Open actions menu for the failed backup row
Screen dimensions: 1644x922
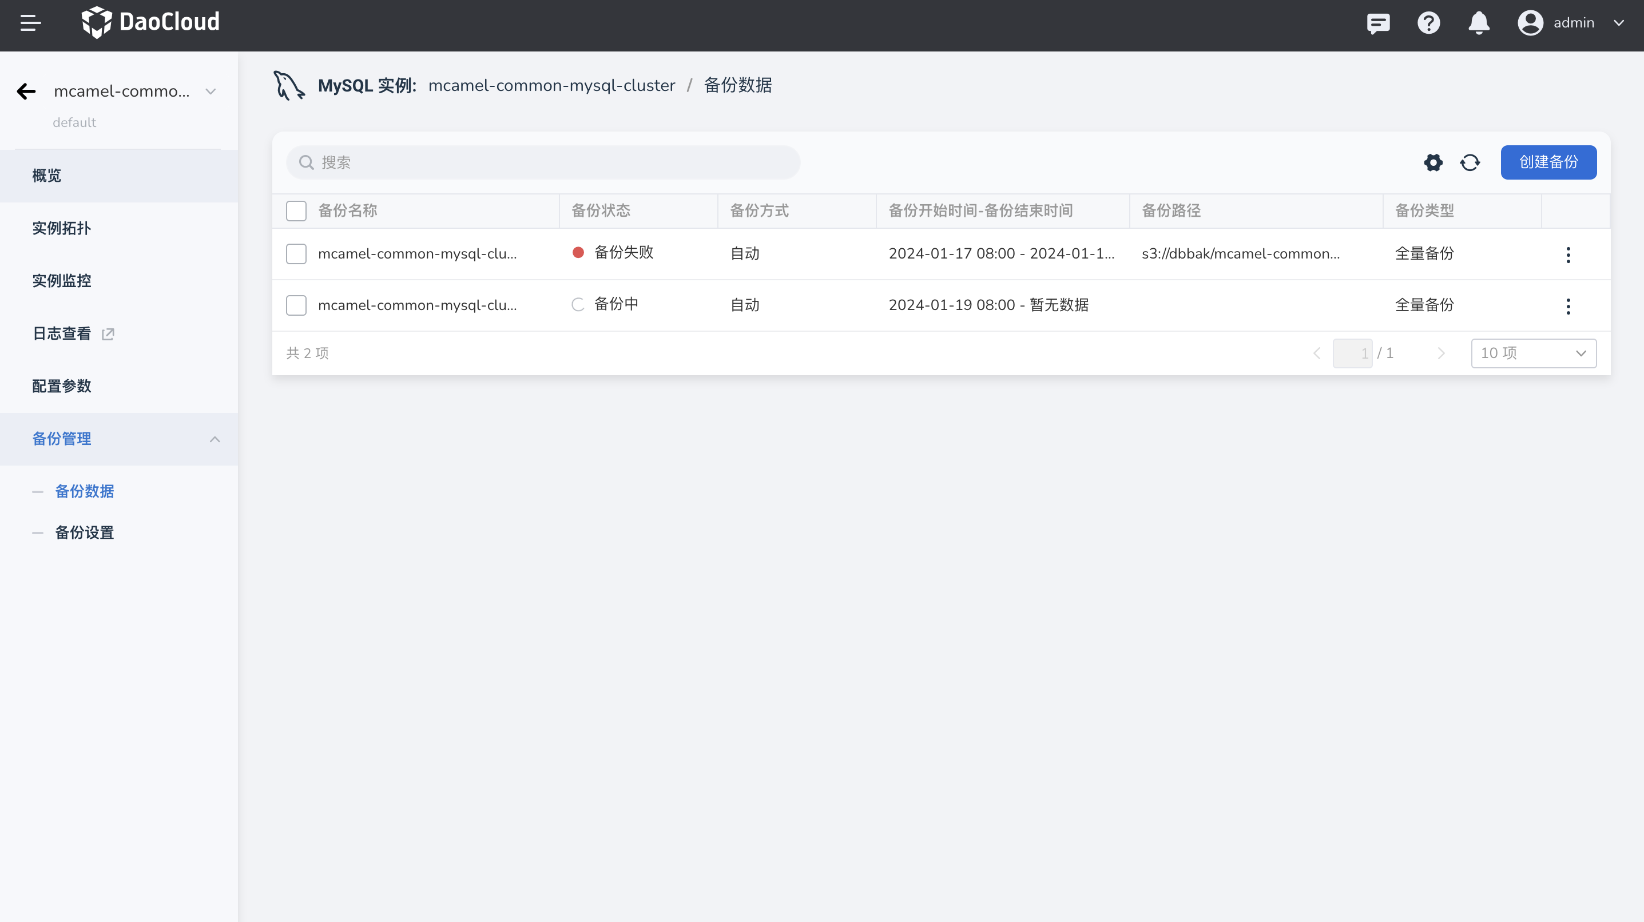1568,255
